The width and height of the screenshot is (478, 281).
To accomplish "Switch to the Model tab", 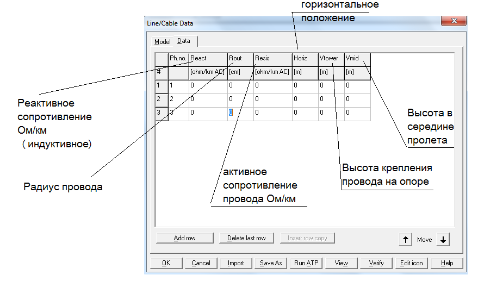I will click(x=162, y=41).
